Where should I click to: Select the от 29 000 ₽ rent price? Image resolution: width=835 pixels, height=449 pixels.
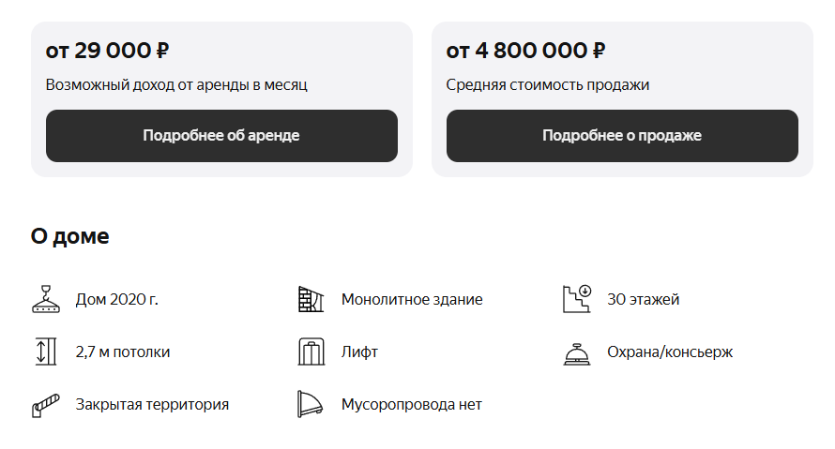pyautogui.click(x=107, y=51)
